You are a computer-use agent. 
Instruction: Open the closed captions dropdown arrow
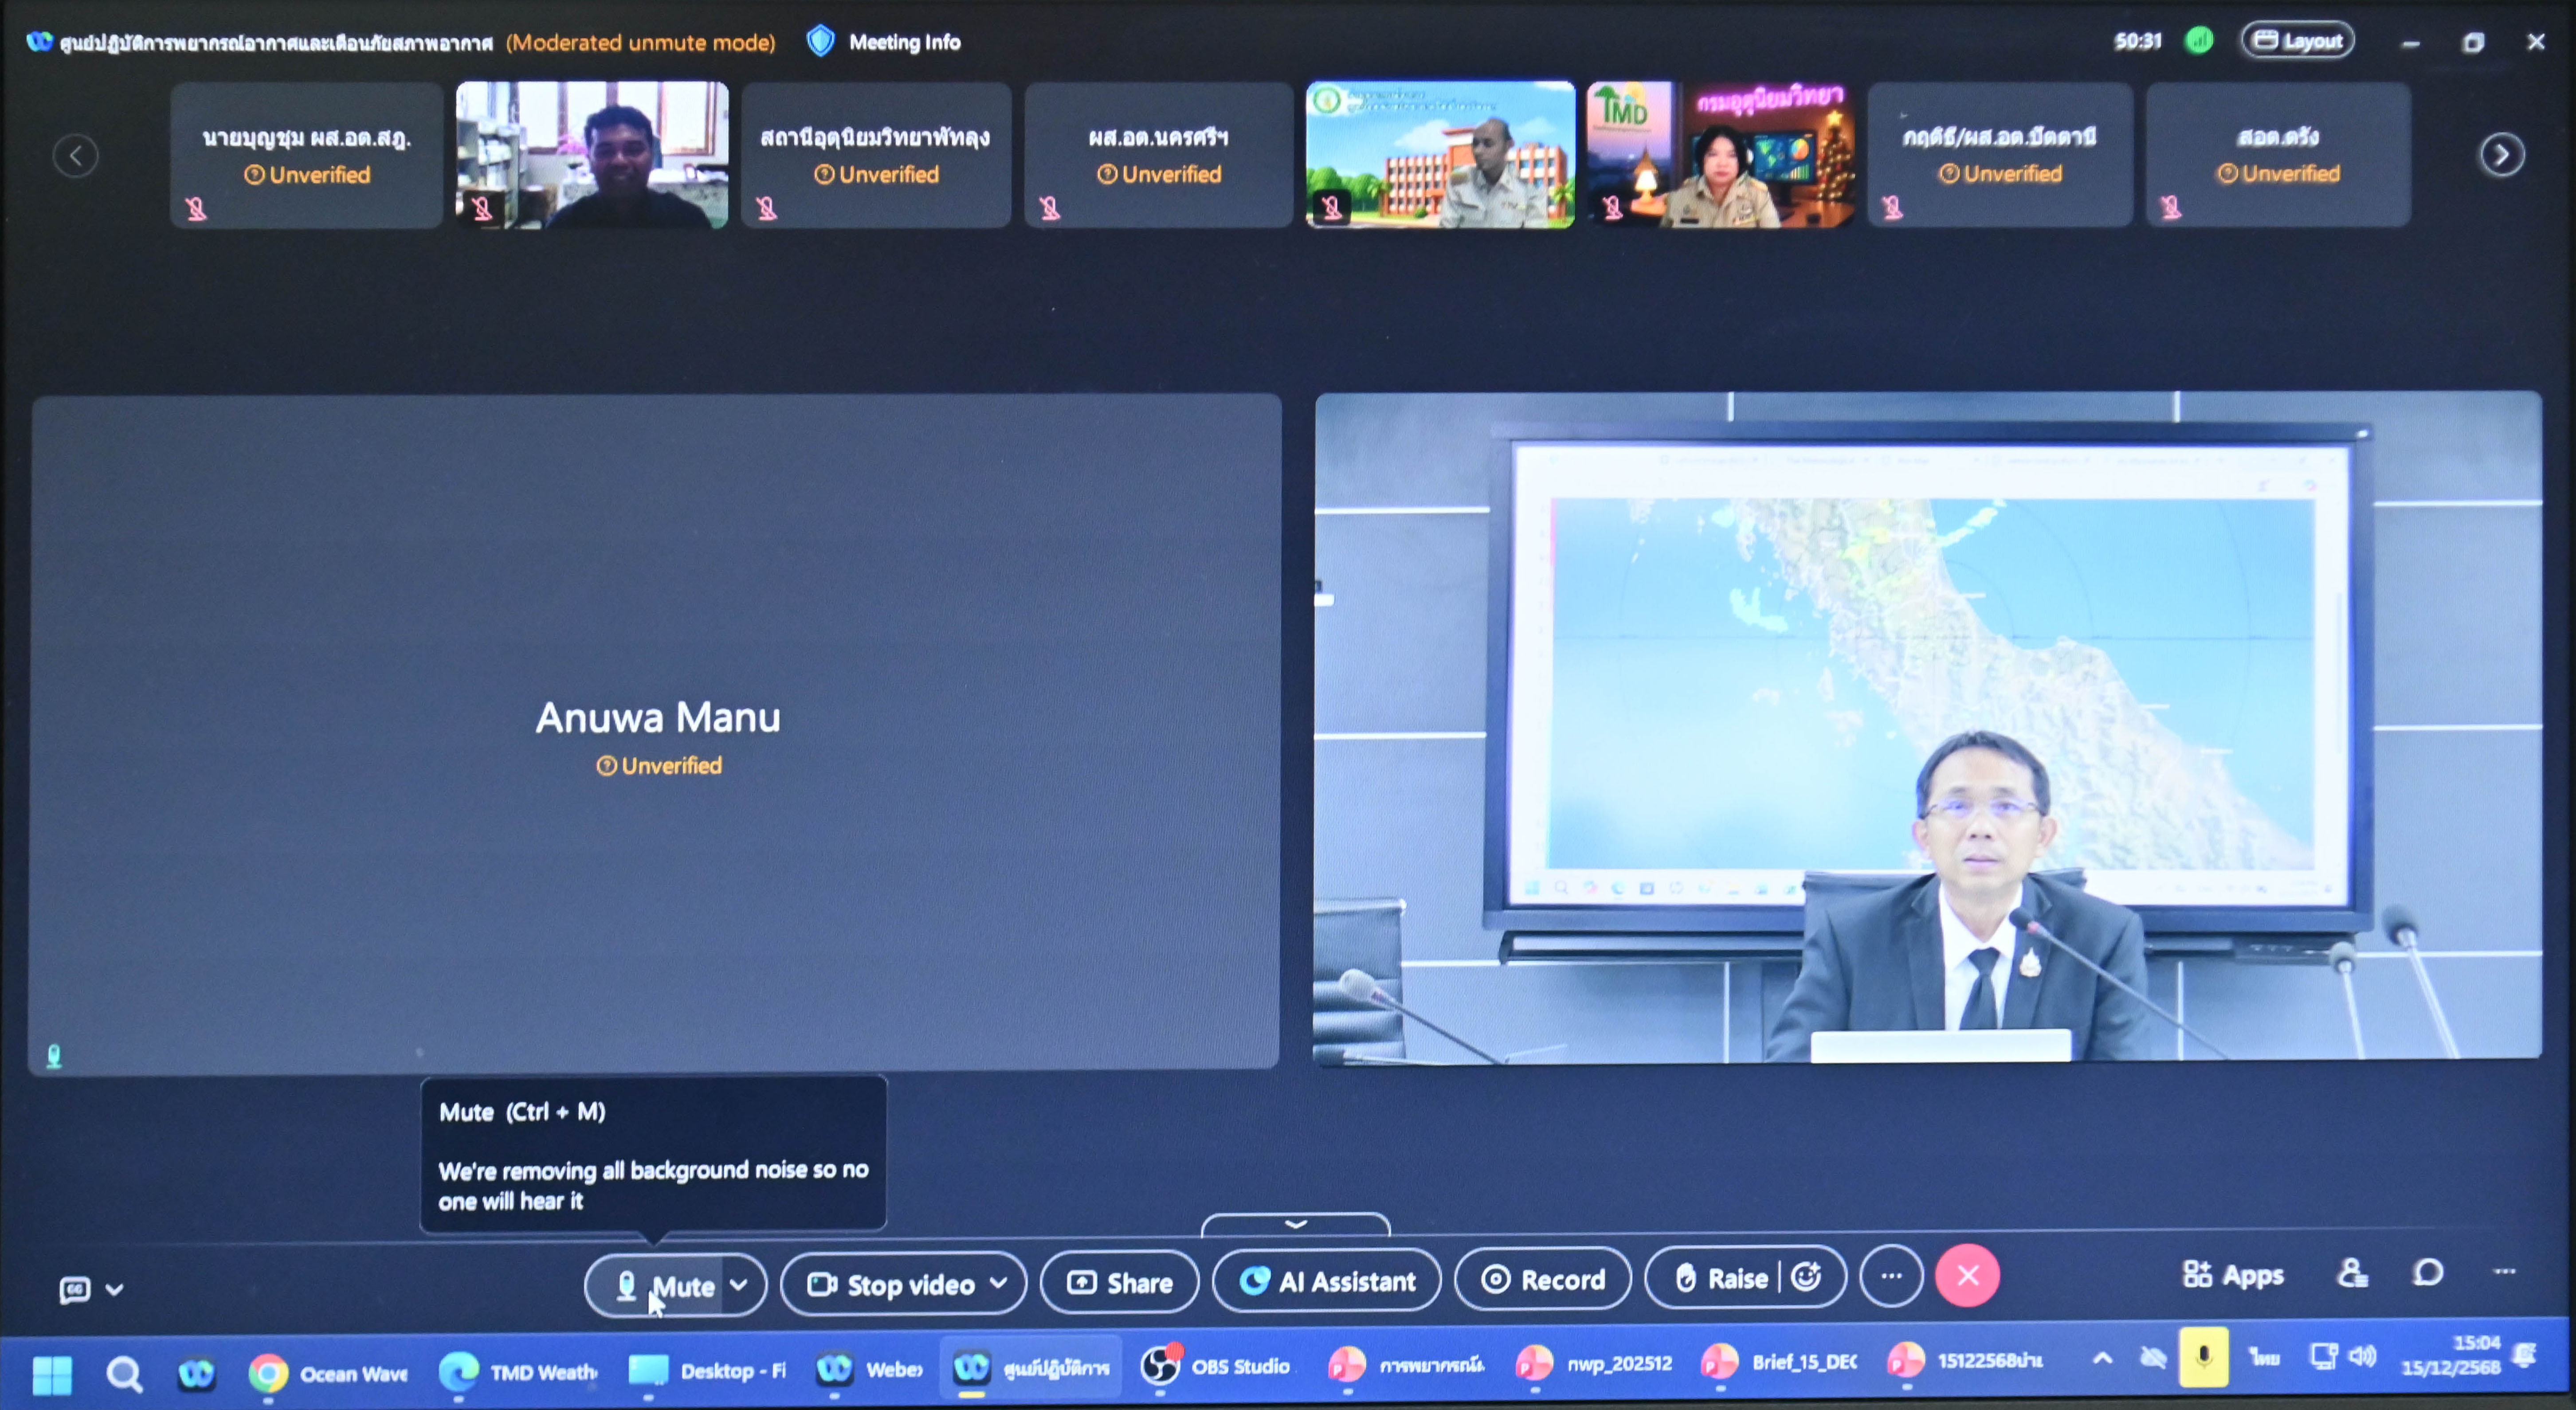point(115,1289)
